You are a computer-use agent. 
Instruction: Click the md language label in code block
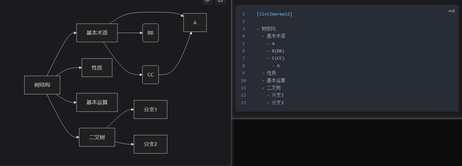(x=451, y=11)
